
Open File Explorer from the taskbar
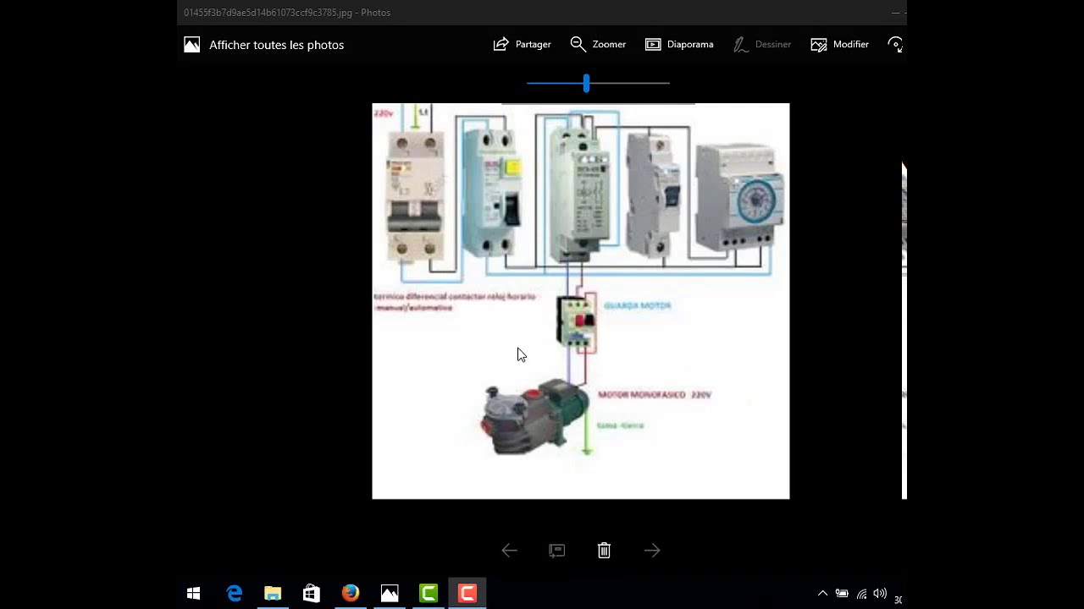(x=273, y=594)
